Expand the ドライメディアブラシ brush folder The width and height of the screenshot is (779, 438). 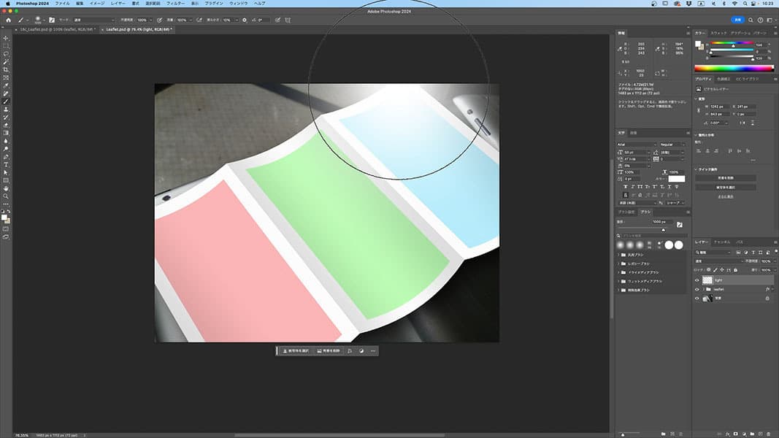[619, 272]
